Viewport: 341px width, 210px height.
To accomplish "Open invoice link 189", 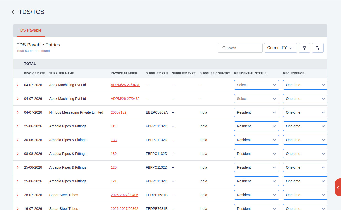I will click(x=114, y=154).
